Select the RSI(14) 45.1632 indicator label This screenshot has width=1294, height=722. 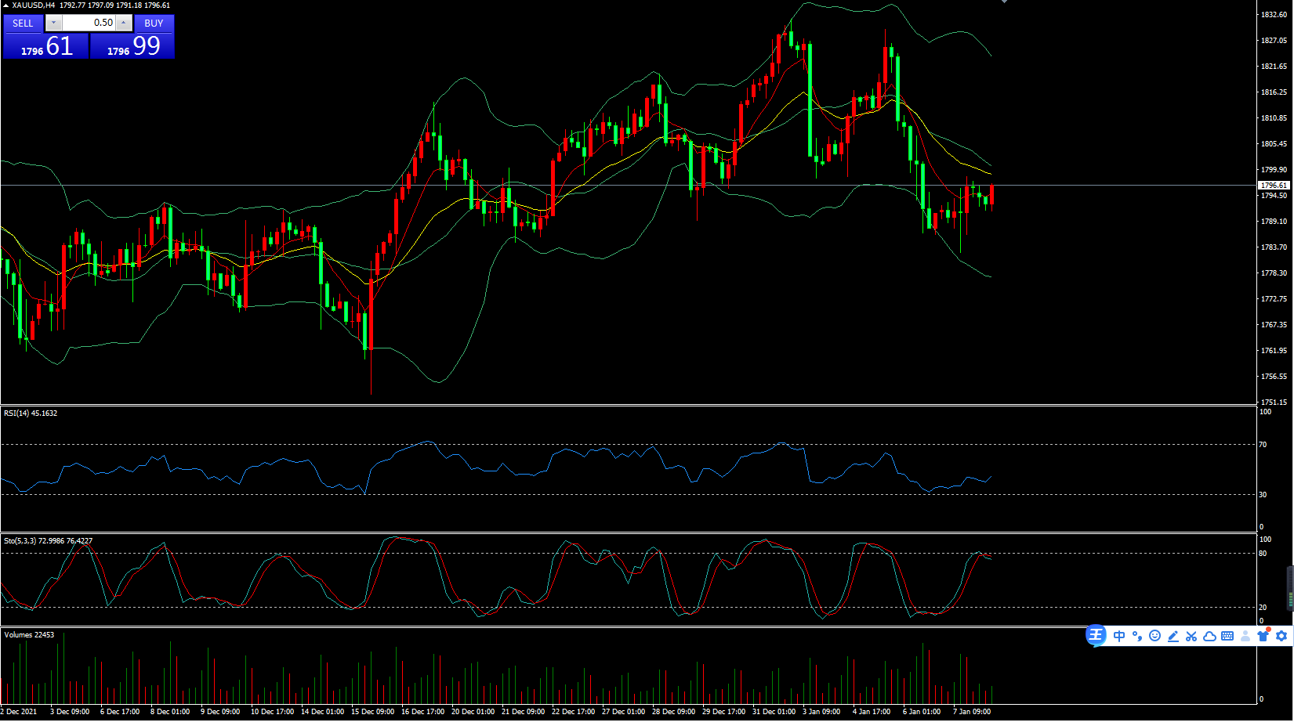(31, 413)
